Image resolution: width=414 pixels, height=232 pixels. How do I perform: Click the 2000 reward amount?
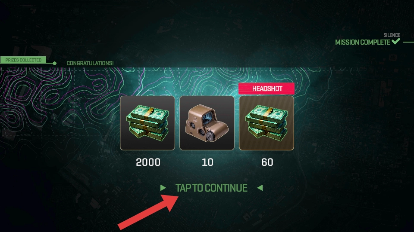click(x=148, y=162)
